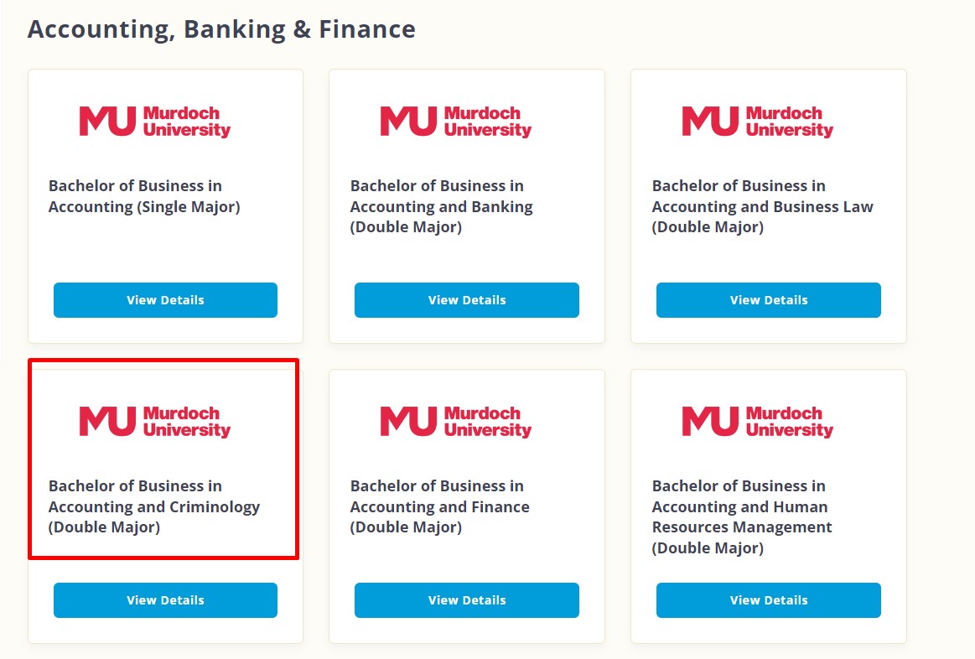View Details for Accounting and Business Law
975x659 pixels.
coord(769,300)
